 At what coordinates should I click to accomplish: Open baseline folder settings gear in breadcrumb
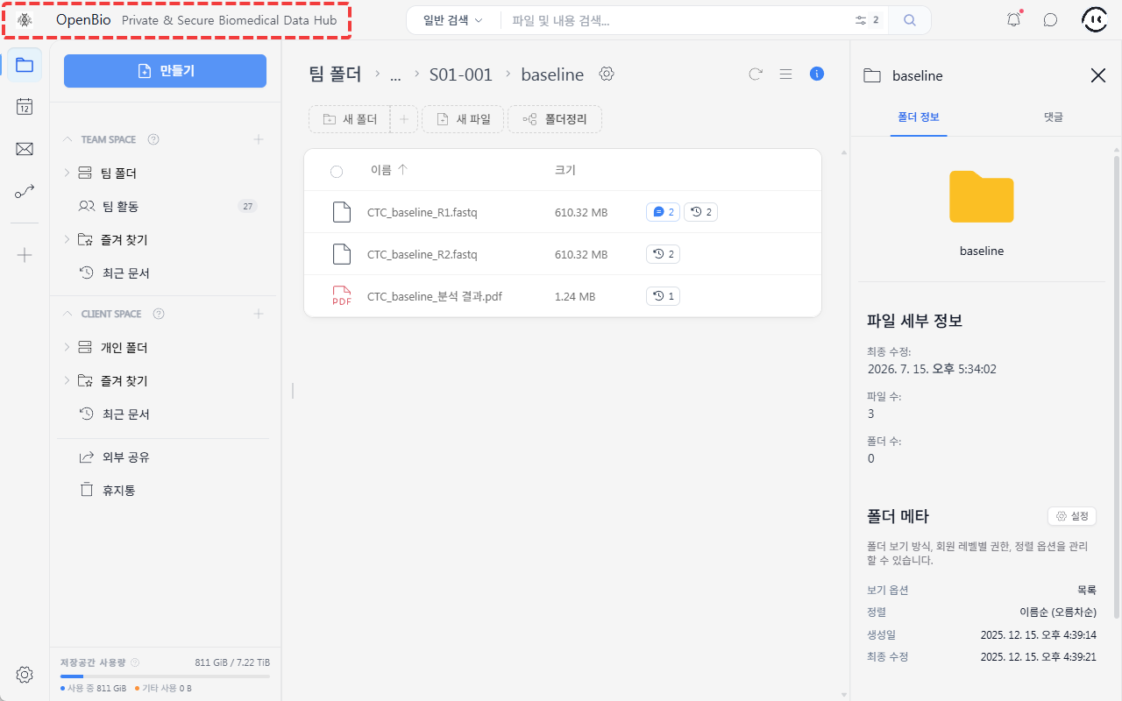point(606,74)
